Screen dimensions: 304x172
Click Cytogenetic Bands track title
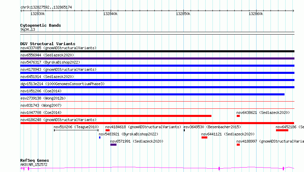tap(41, 25)
